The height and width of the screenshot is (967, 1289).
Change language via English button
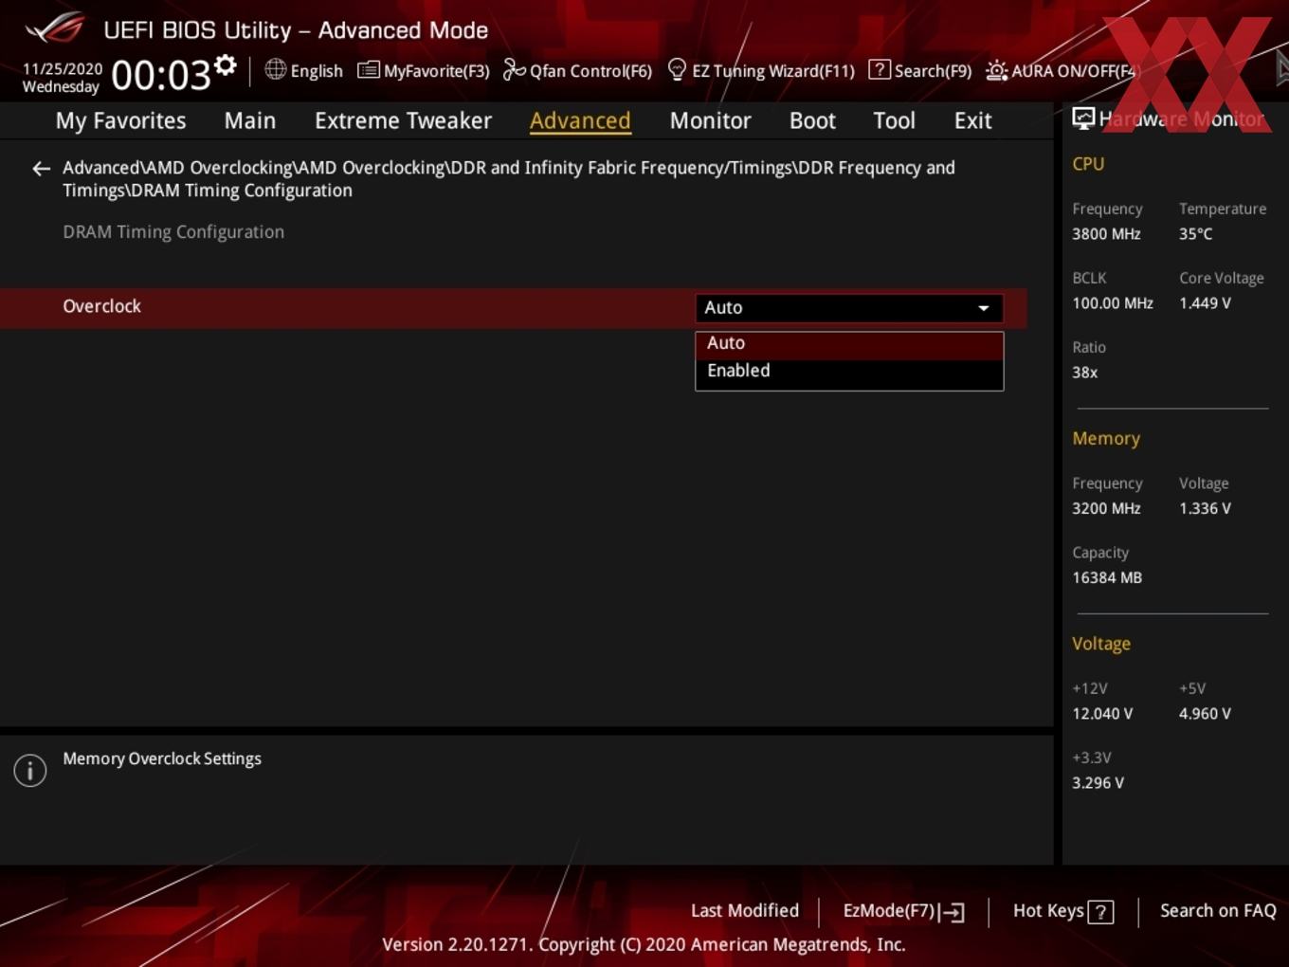[303, 70]
